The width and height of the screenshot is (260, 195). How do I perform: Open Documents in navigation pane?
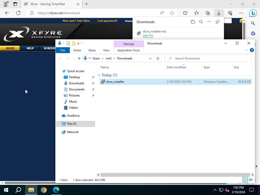pyautogui.click(x=77, y=89)
